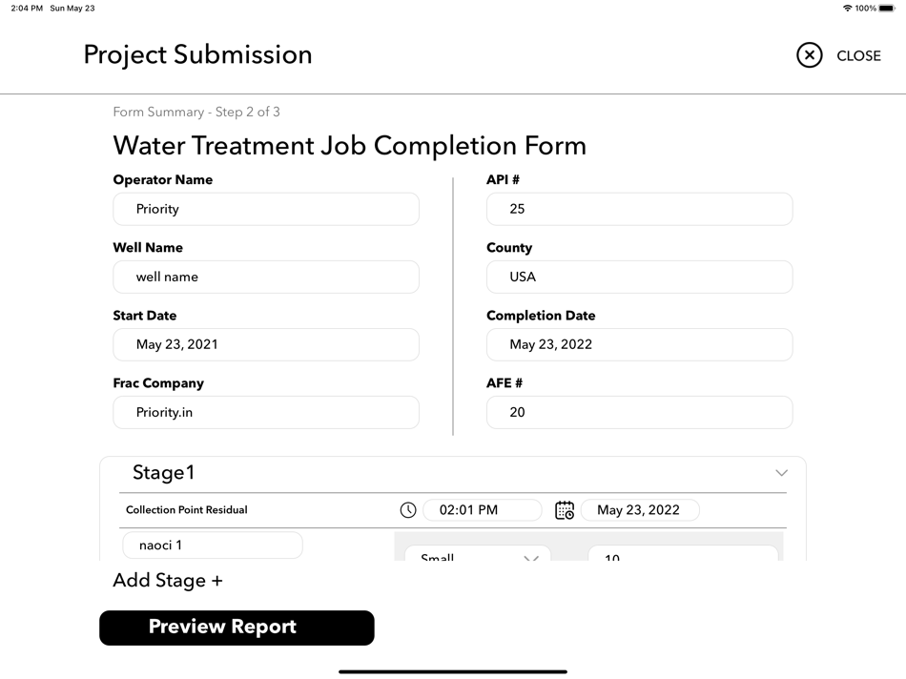906x679 pixels.
Task: Edit the API # field showing 25
Action: (x=639, y=209)
